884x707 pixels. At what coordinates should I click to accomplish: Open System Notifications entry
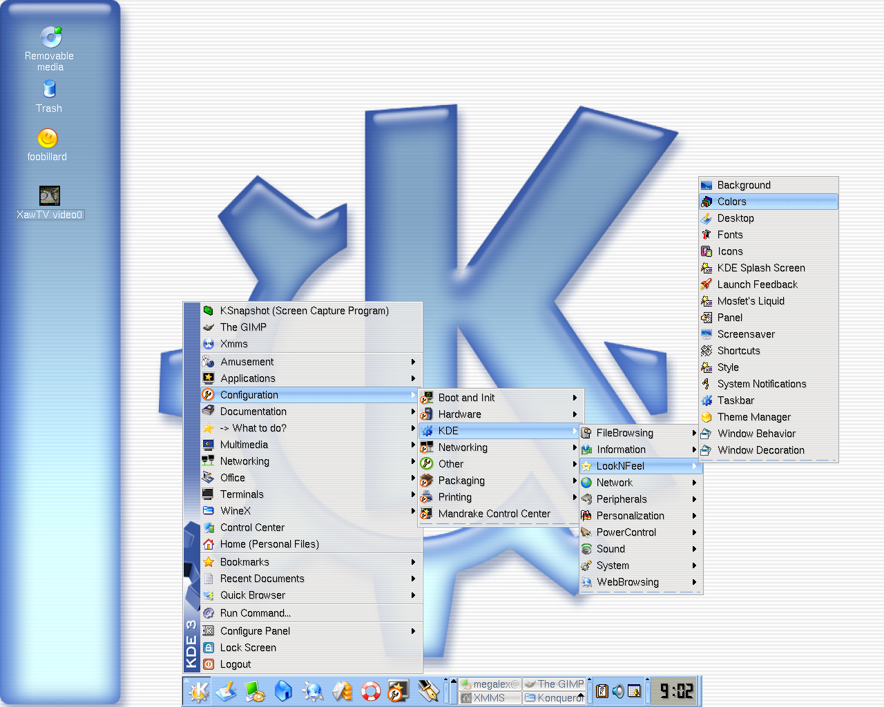click(769, 384)
